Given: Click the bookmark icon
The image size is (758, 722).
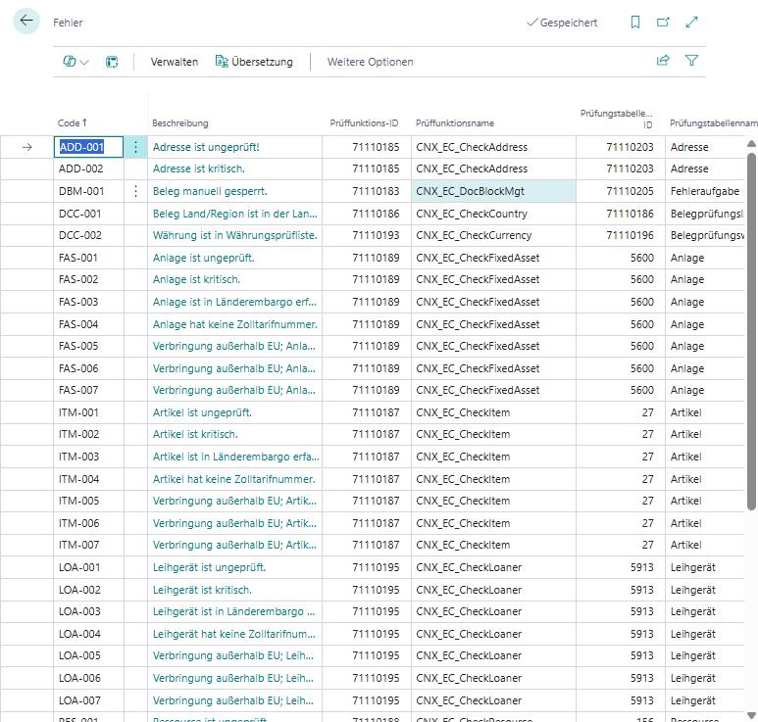Looking at the screenshot, I should (x=635, y=23).
